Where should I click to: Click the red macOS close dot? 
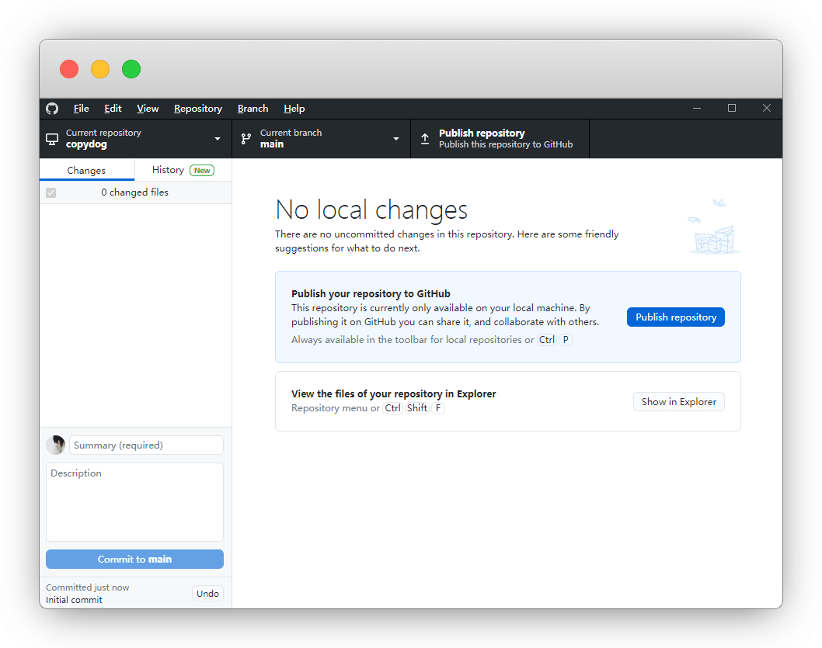69,69
